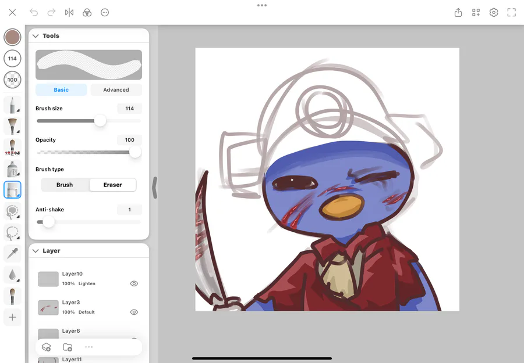The width and height of the screenshot is (524, 363).
Task: Add a new tool with plus button
Action: tap(12, 317)
